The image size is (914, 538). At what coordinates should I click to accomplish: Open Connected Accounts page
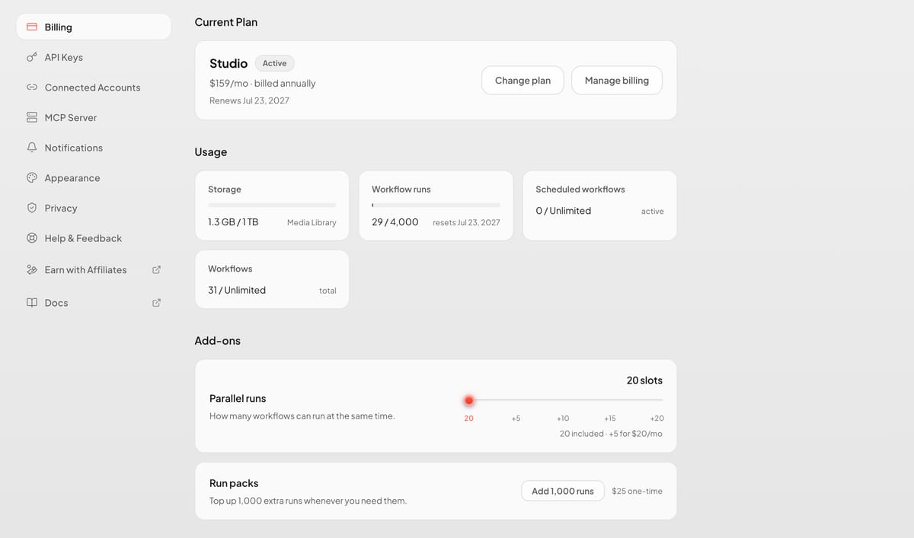pyautogui.click(x=94, y=88)
